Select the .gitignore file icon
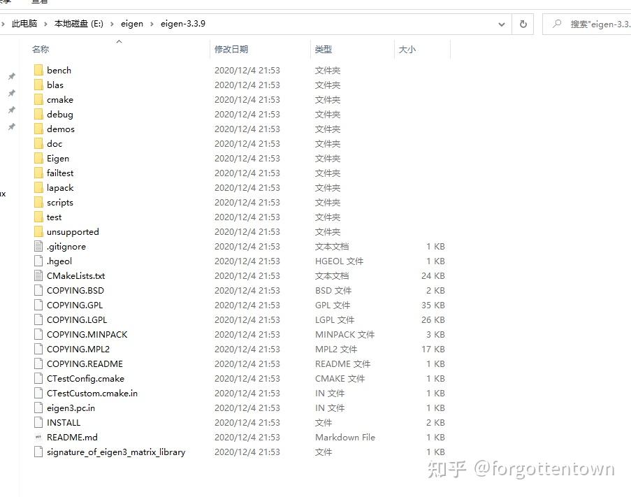 point(38,246)
